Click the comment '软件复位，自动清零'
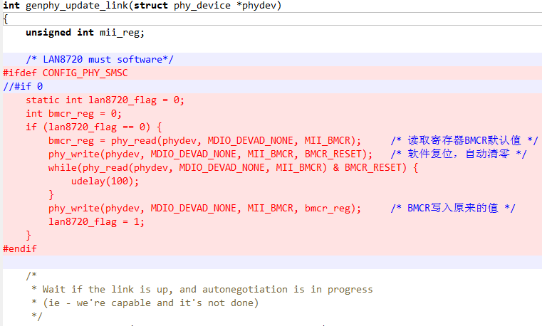542x326 pixels. click(459, 154)
